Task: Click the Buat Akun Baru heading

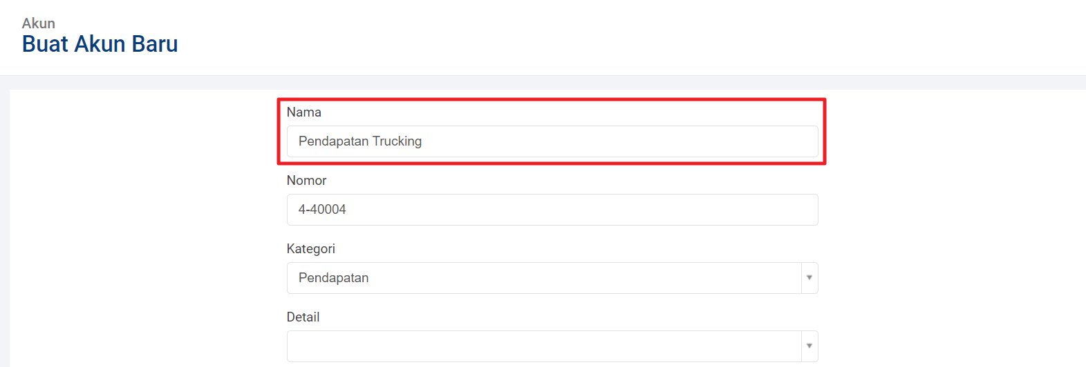Action: [x=100, y=44]
